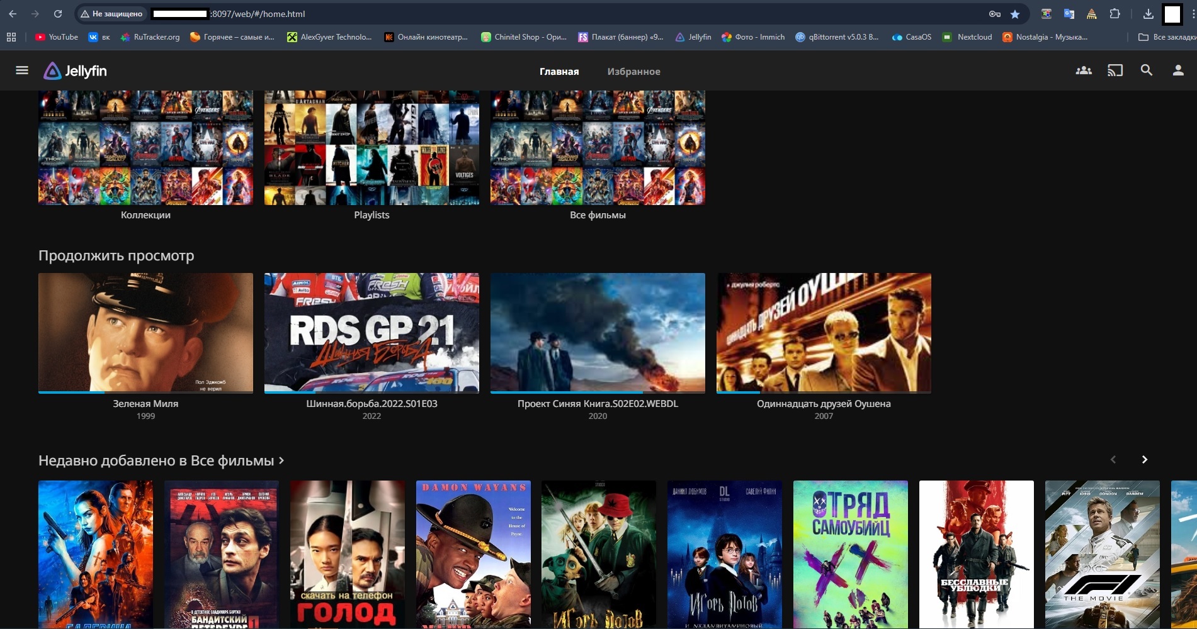
Task: Open the qBittorrent v5.0.3 bookmark
Action: tap(837, 37)
